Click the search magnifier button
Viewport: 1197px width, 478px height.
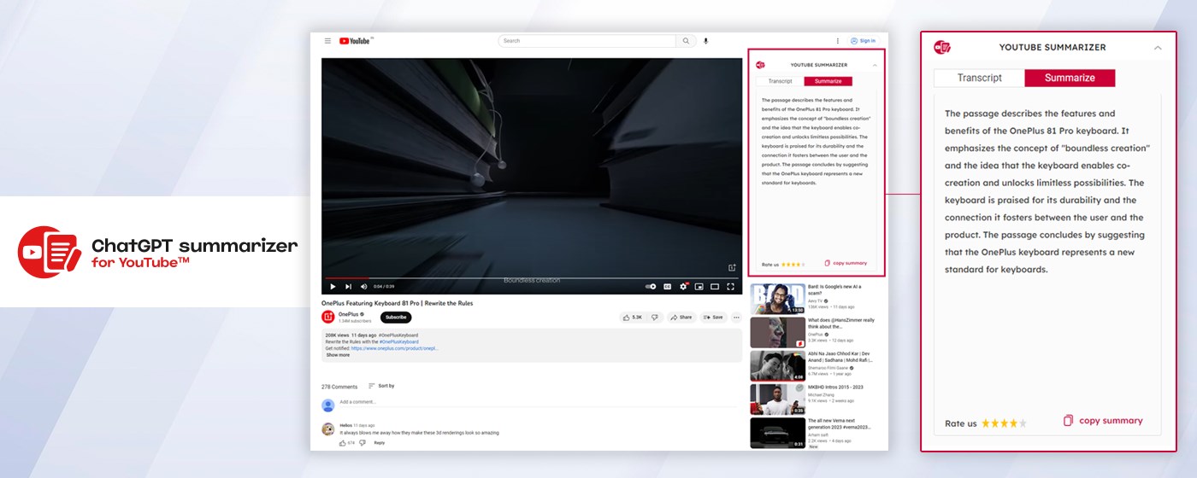coord(686,41)
